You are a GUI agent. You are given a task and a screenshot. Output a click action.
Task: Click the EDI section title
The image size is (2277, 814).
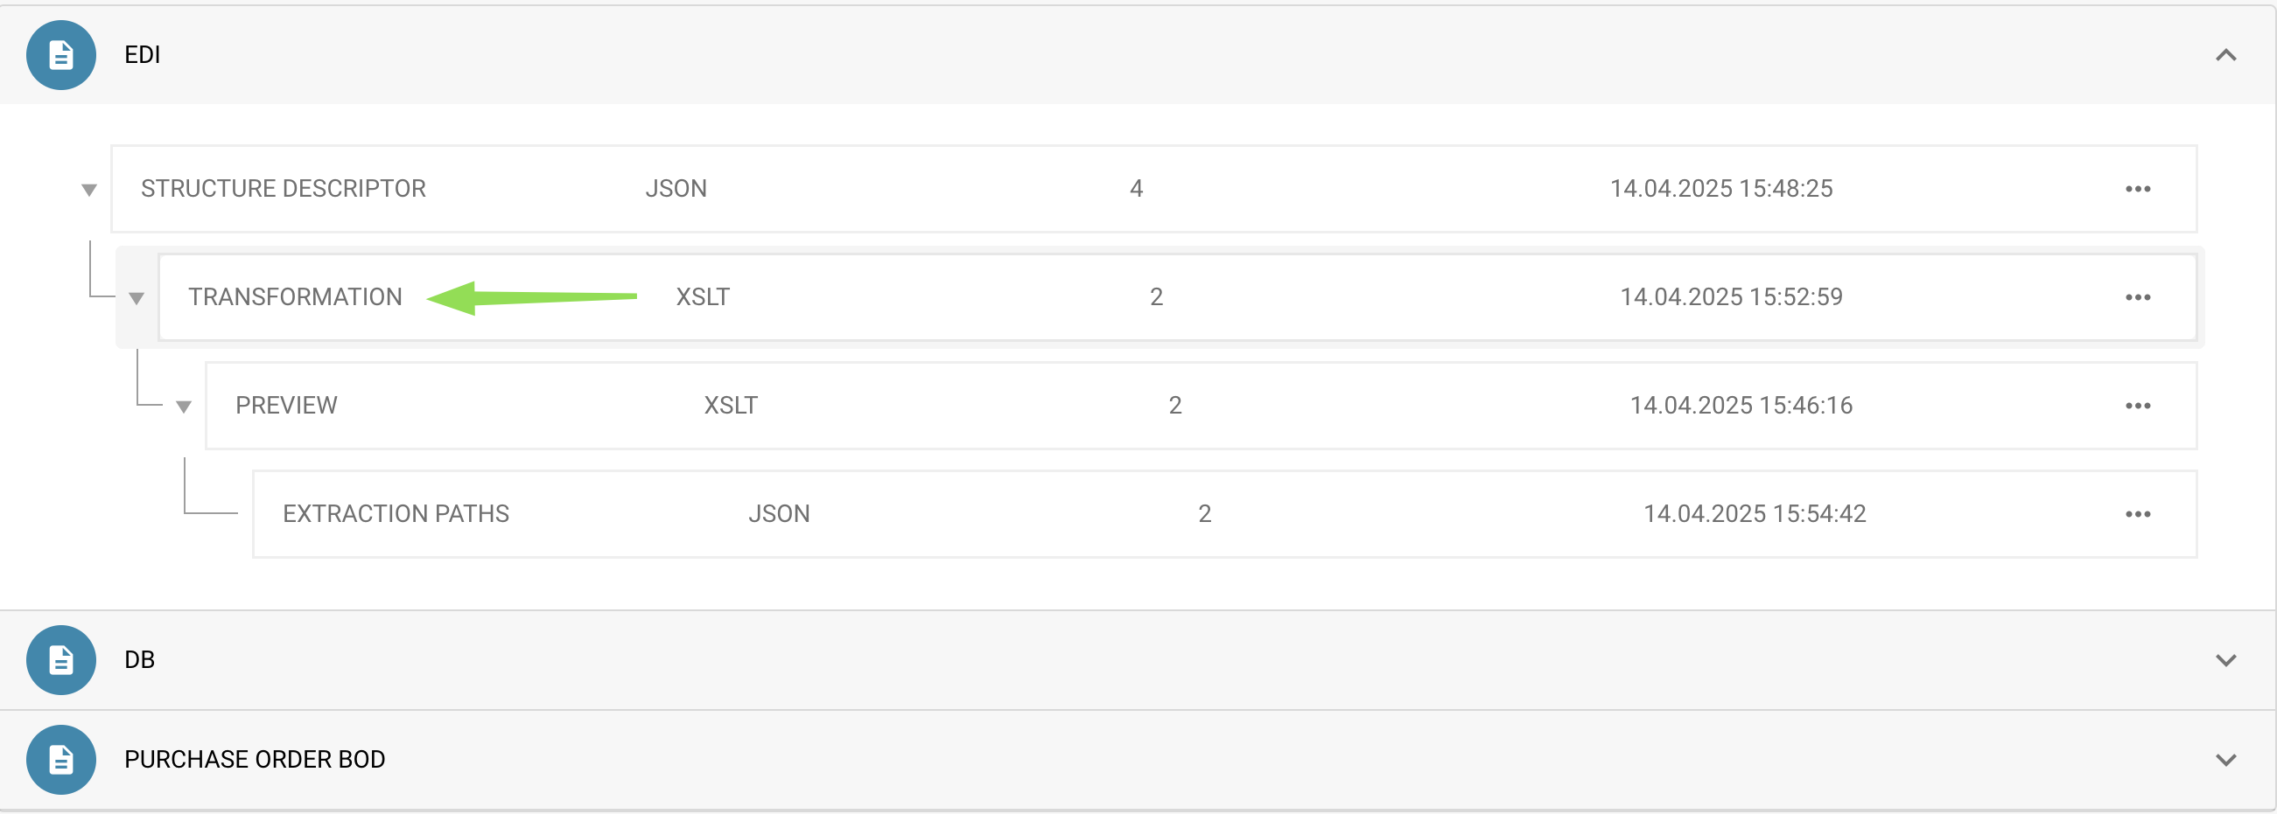pyautogui.click(x=143, y=56)
